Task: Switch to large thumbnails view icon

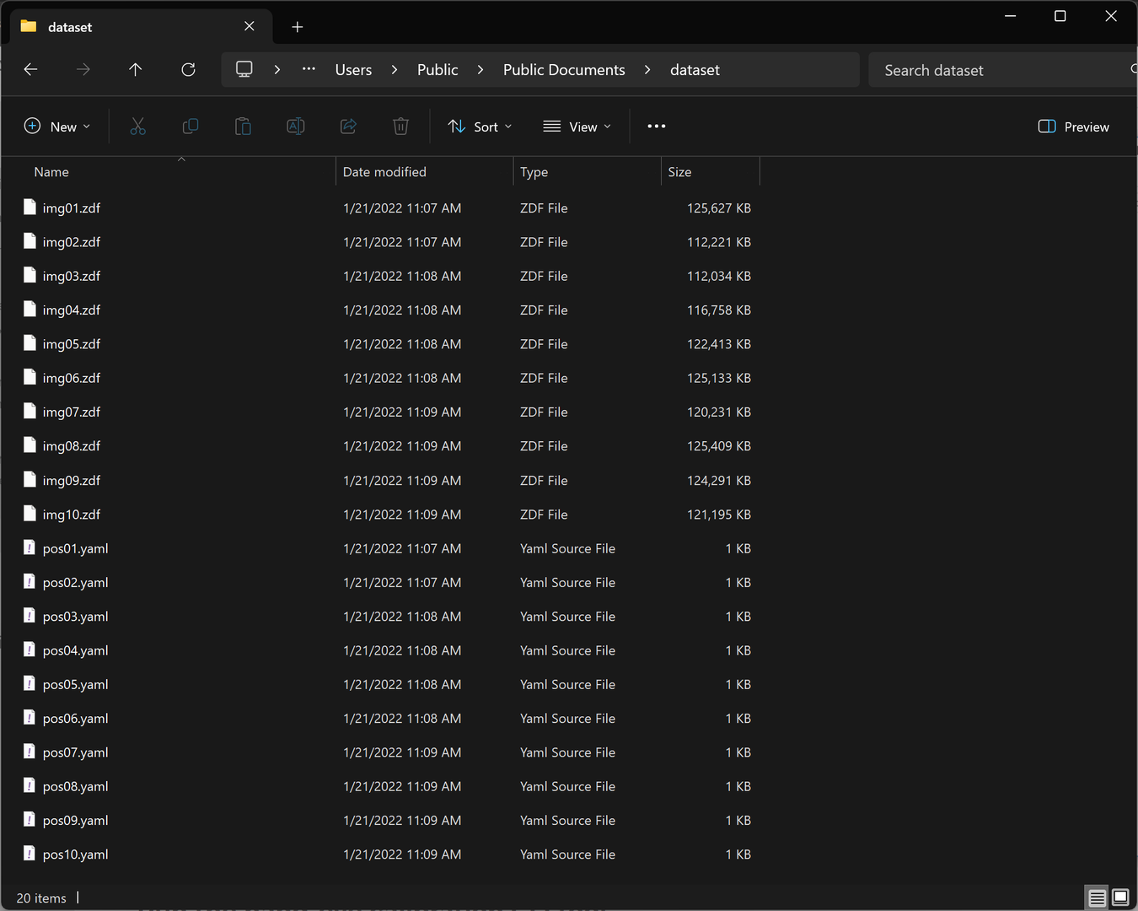Action: pyautogui.click(x=1120, y=898)
